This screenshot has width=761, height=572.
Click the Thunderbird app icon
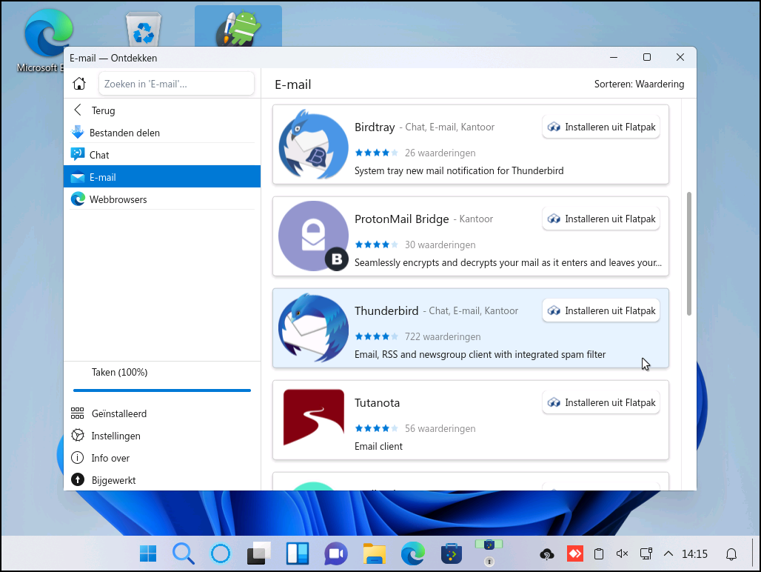click(x=314, y=327)
